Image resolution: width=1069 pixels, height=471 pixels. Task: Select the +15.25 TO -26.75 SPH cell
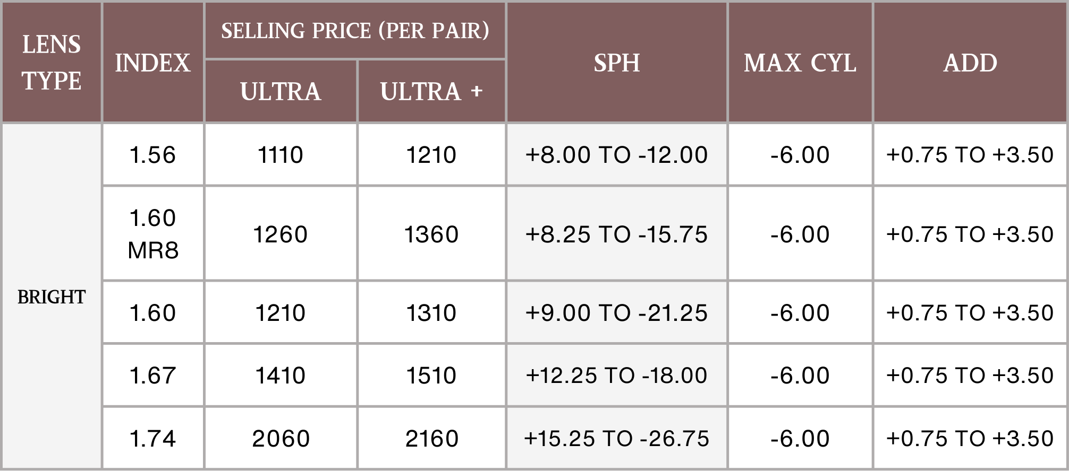(616, 439)
